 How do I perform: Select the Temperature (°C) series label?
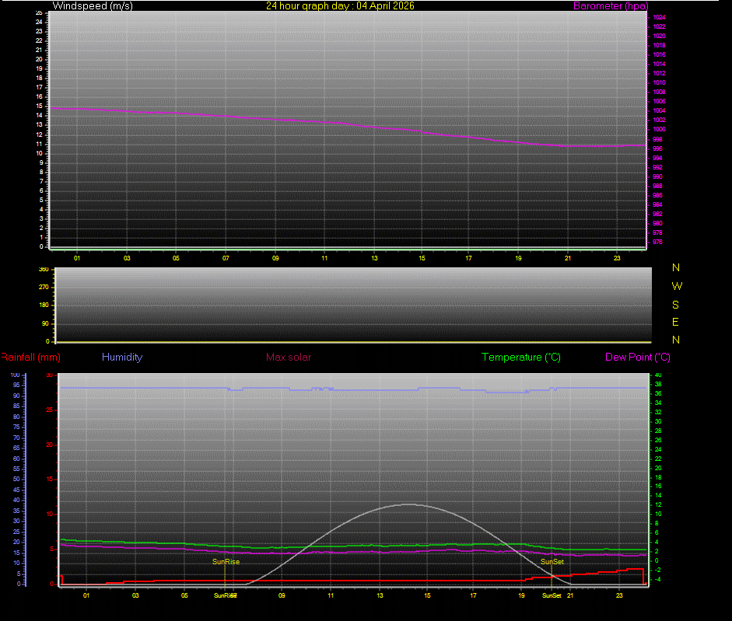(x=520, y=357)
